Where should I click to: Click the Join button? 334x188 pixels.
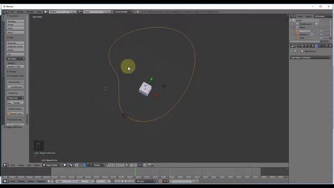tap(15, 54)
